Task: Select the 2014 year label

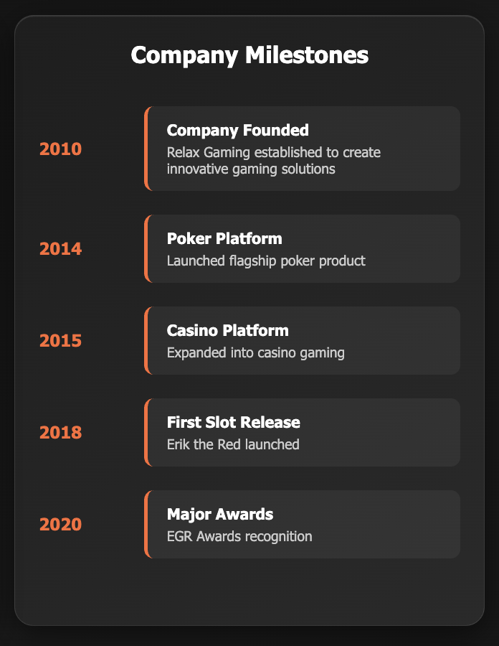Action: (60, 249)
